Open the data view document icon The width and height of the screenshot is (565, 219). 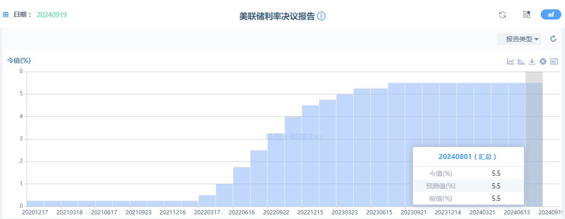(x=554, y=61)
